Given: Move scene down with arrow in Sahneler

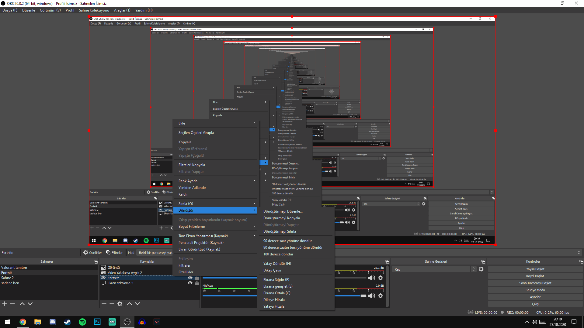Looking at the screenshot, I should (30, 304).
